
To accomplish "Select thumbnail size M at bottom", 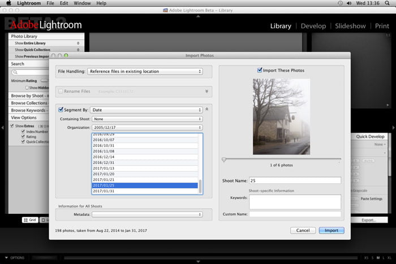I will coord(378,258).
